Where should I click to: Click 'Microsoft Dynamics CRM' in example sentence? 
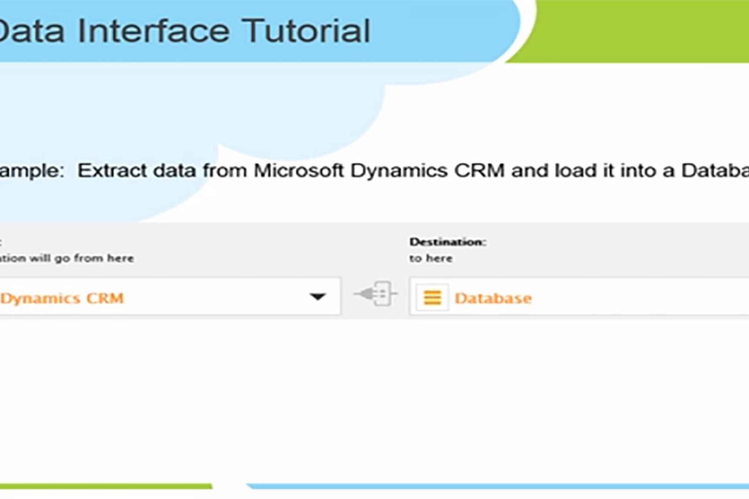coord(379,171)
